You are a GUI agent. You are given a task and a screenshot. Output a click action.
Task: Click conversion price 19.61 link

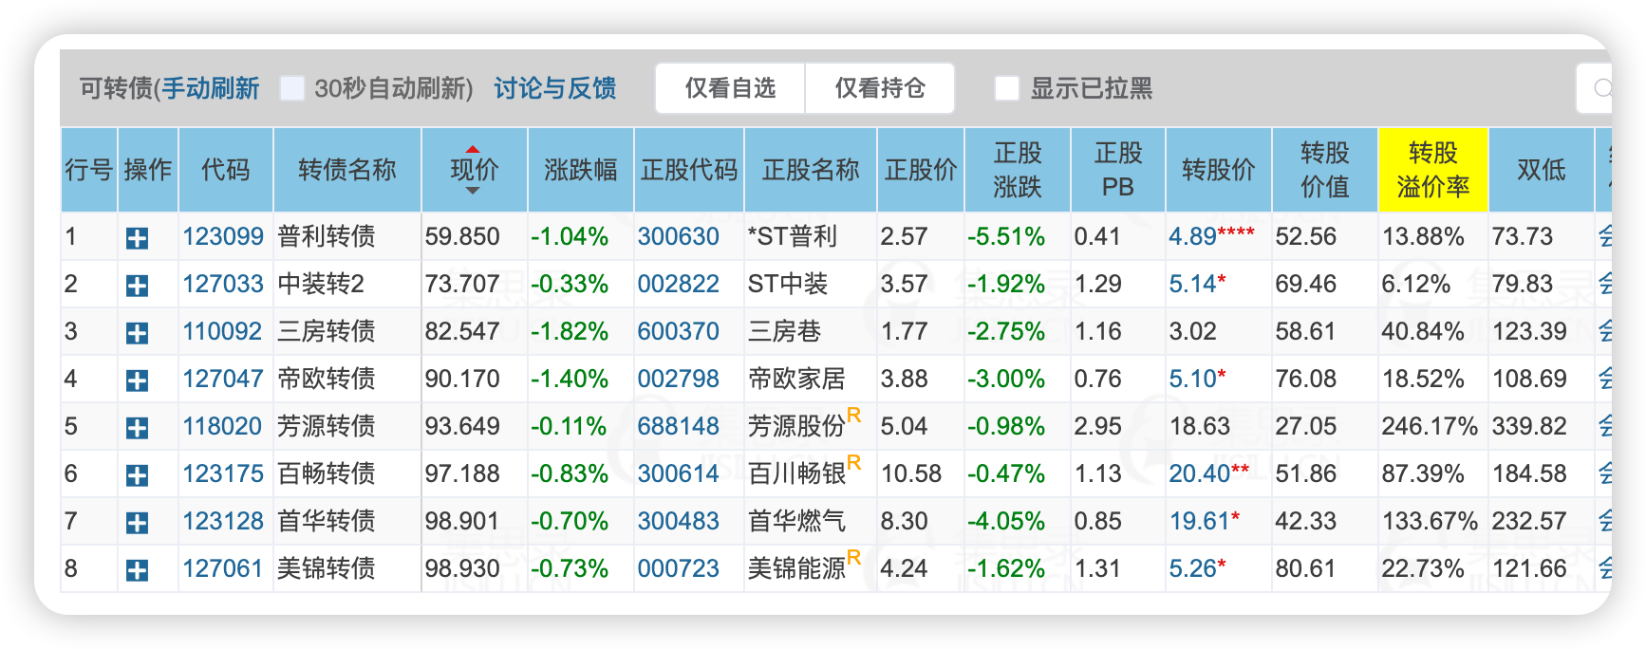point(1200,521)
